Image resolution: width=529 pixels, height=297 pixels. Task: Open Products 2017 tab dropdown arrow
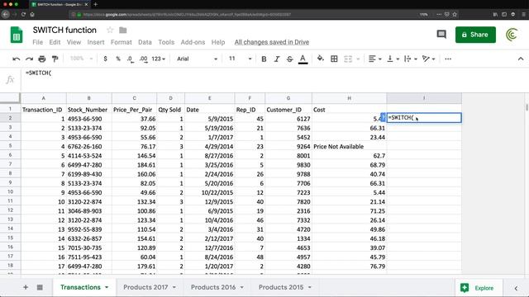pos(174,287)
